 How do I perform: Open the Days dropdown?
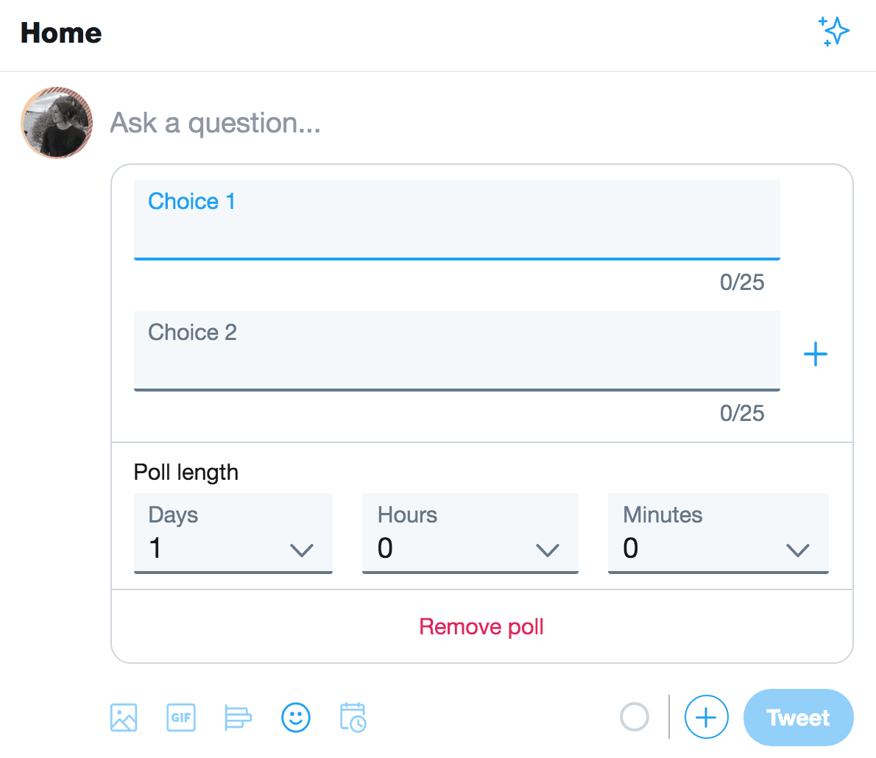[233, 534]
